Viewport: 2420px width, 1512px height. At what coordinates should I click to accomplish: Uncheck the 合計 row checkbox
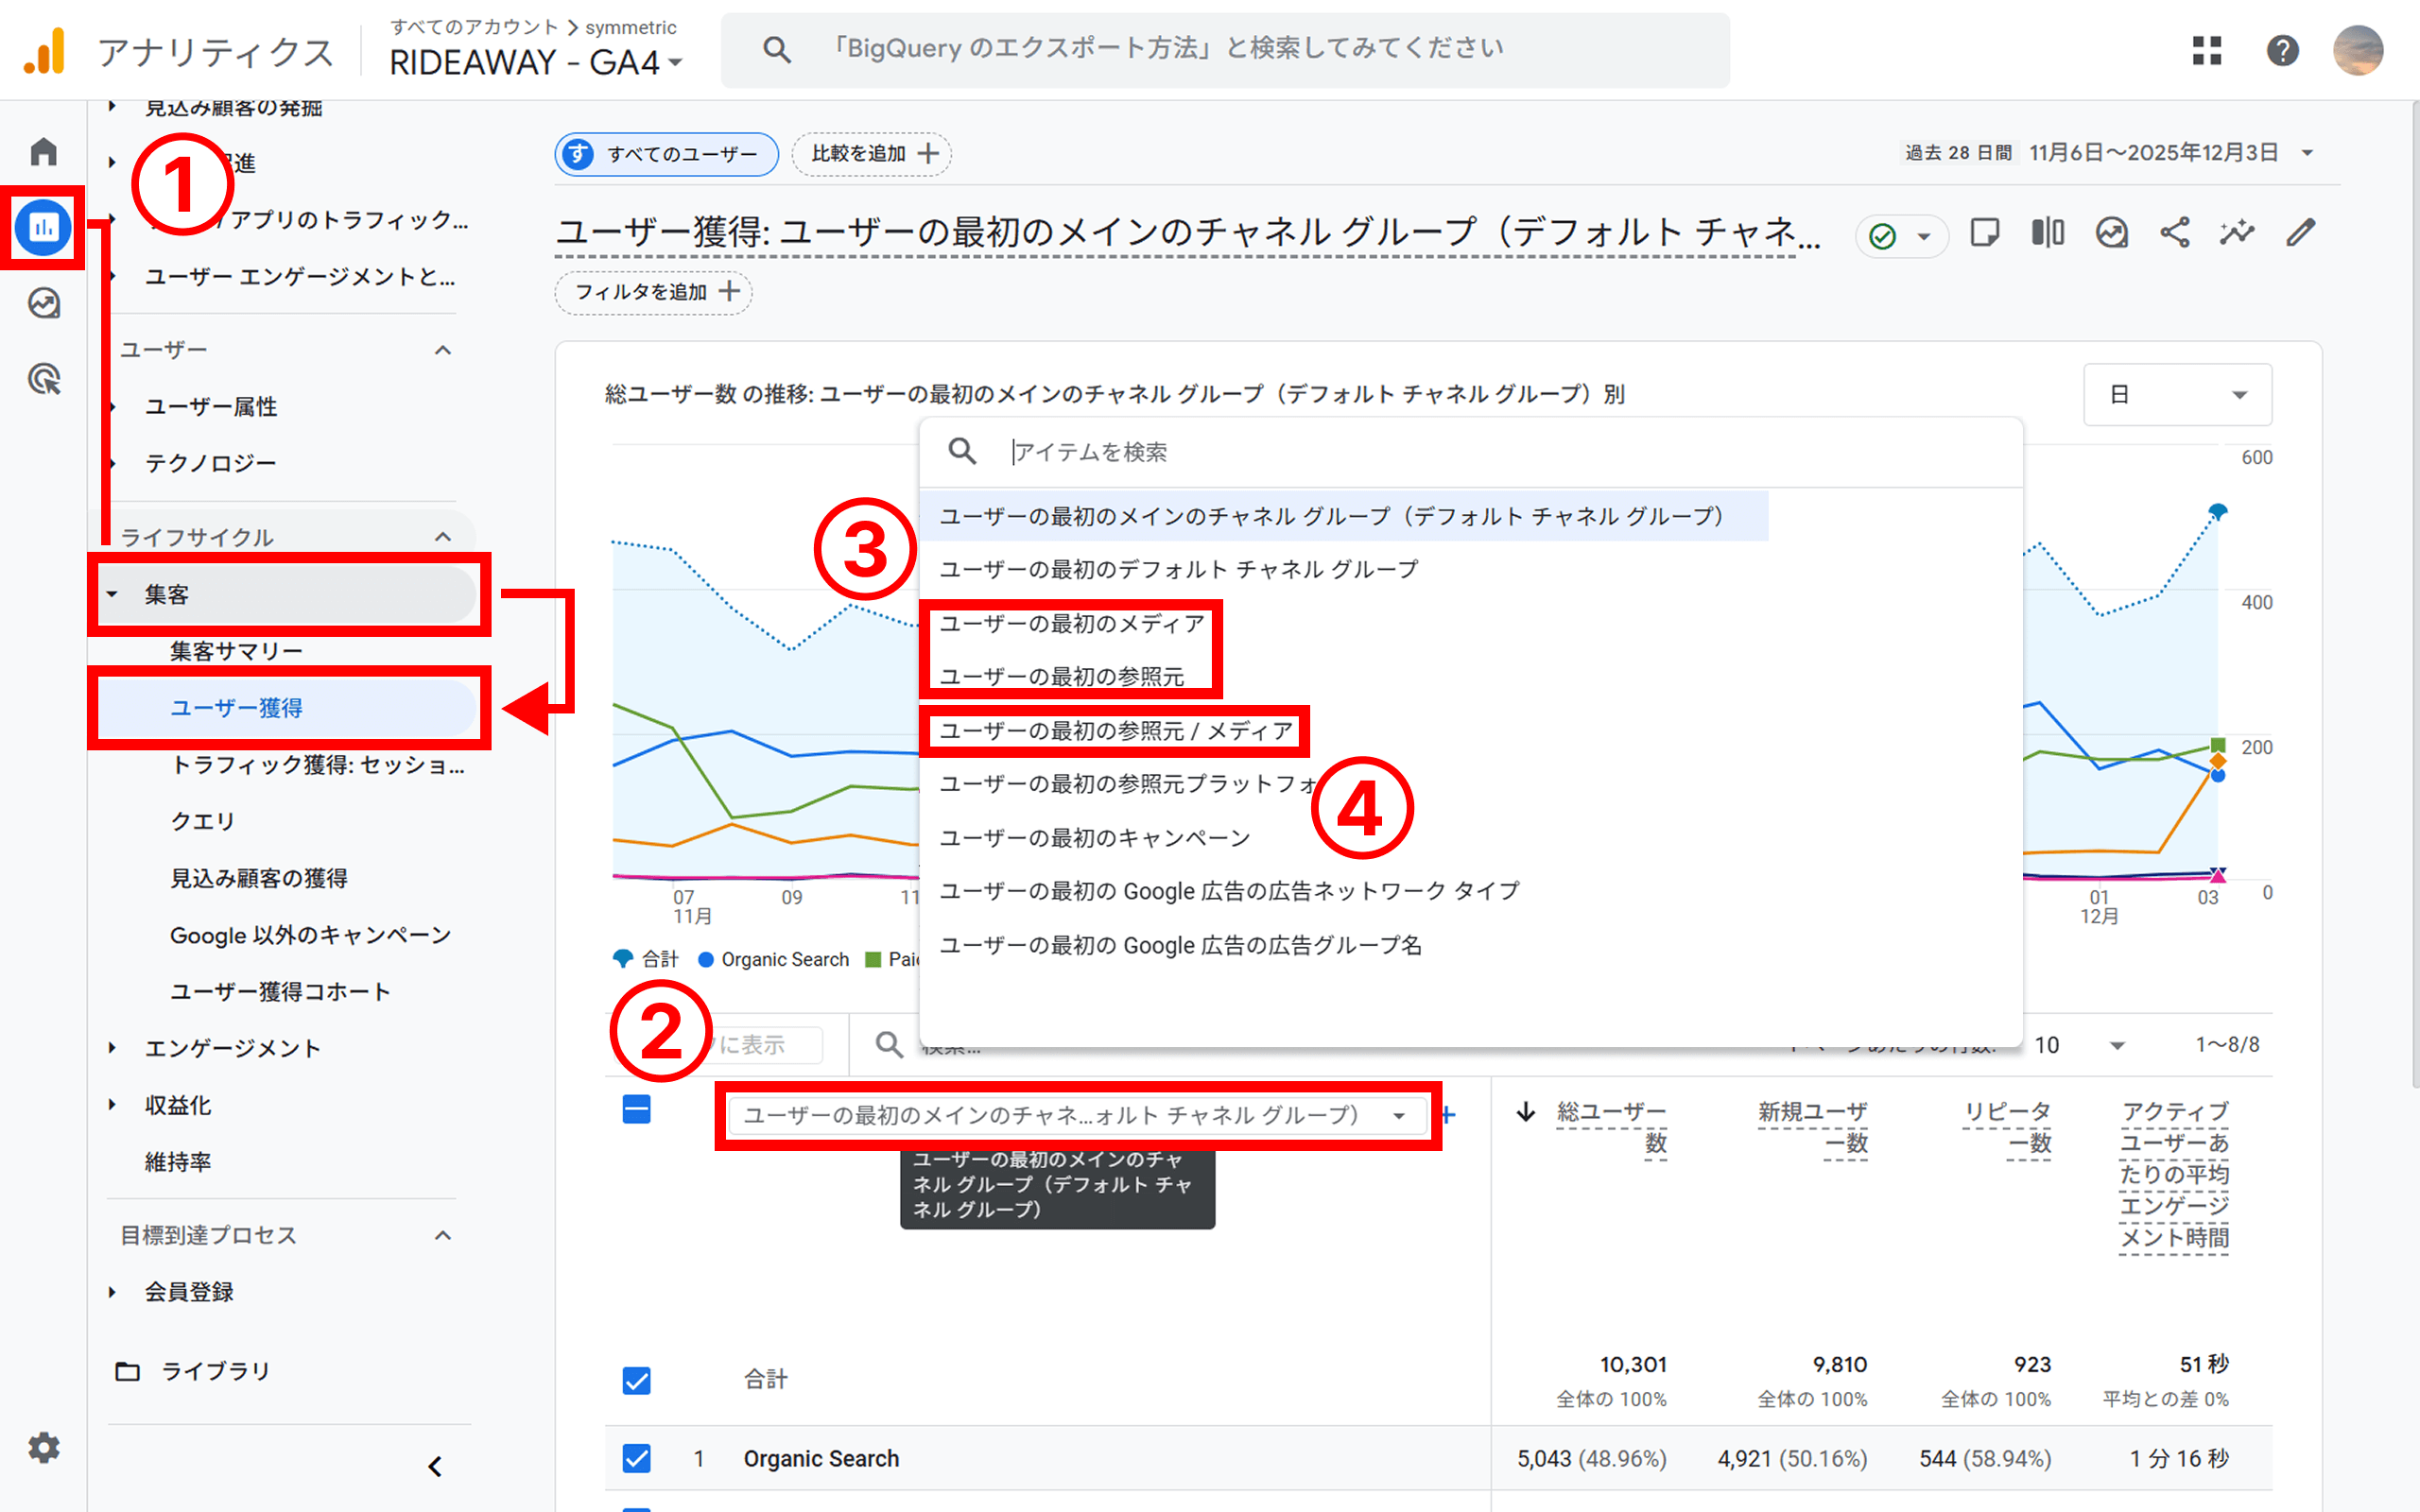(x=637, y=1380)
